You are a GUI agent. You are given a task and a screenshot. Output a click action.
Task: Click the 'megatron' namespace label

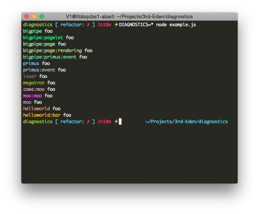tap(34, 83)
